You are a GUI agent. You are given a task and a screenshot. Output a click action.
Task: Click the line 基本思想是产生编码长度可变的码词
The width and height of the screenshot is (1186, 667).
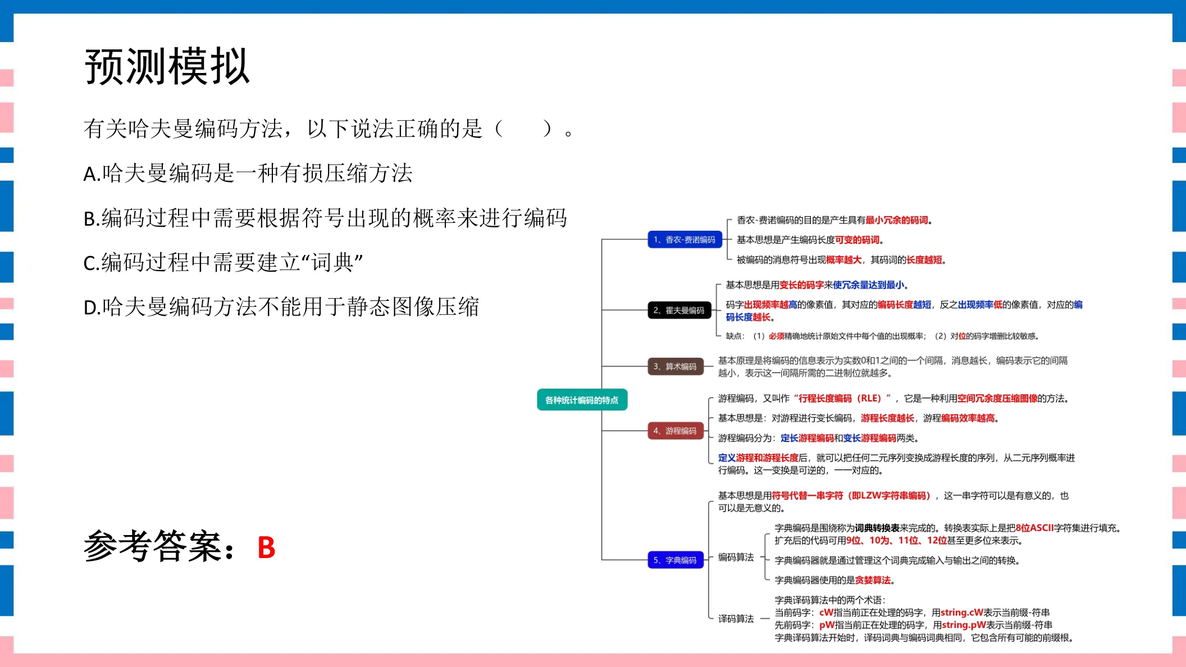[810, 240]
